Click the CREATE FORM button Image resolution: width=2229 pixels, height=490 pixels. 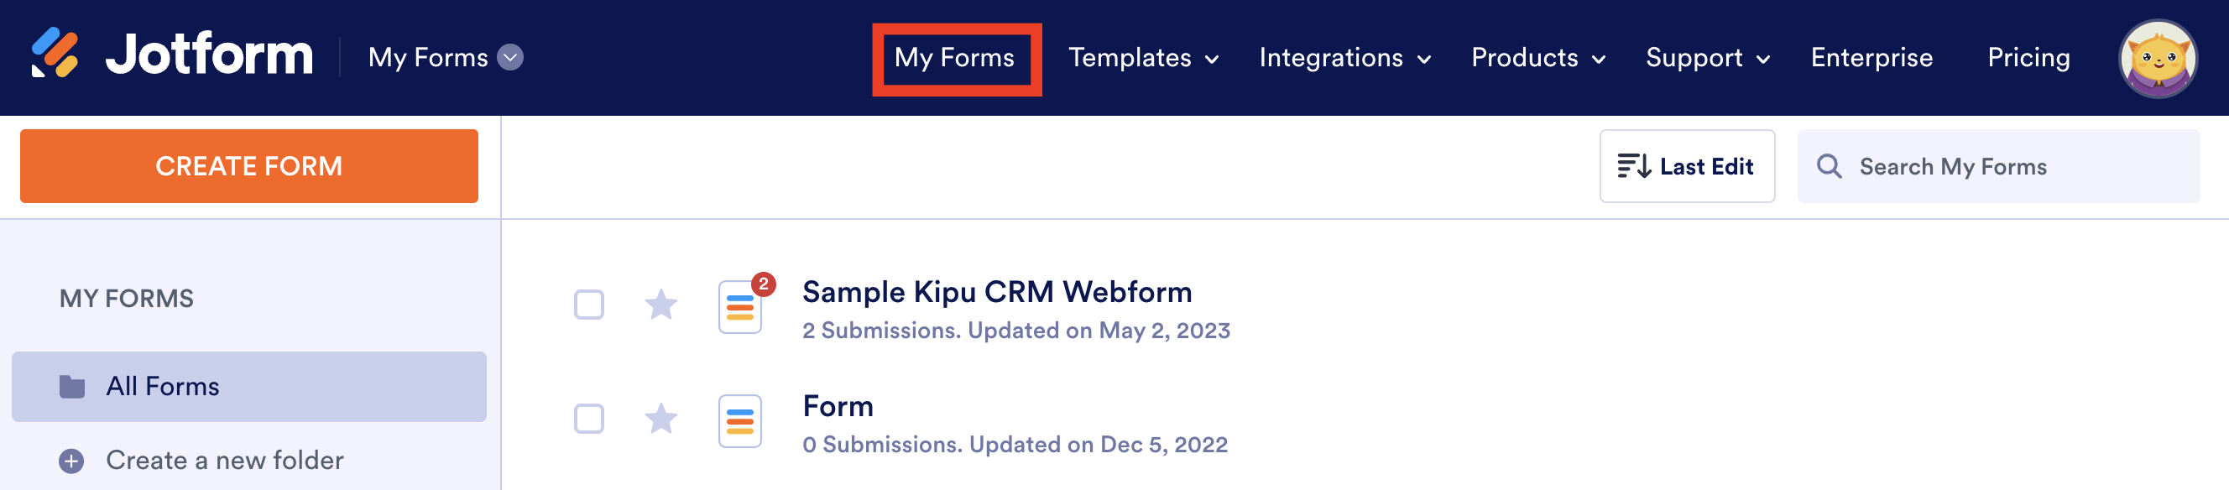[x=248, y=165]
